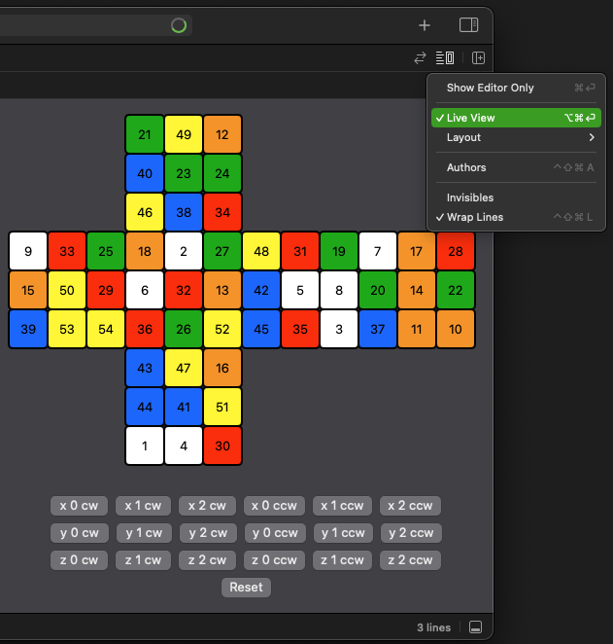Uncheck Wrap Lines in the menu
This screenshot has width=613, height=644.
click(x=516, y=217)
